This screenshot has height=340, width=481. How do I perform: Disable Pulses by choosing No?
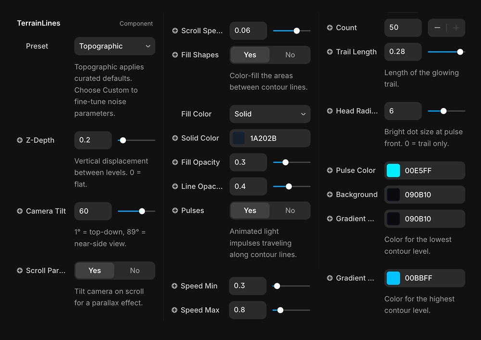pyautogui.click(x=290, y=210)
